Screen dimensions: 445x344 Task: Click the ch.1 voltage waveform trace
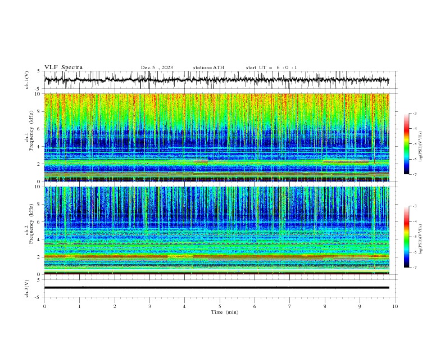[216, 80]
